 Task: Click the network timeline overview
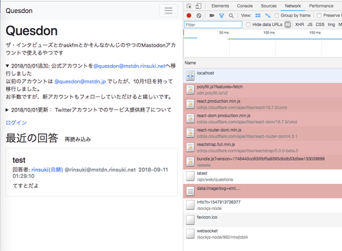click(x=263, y=43)
